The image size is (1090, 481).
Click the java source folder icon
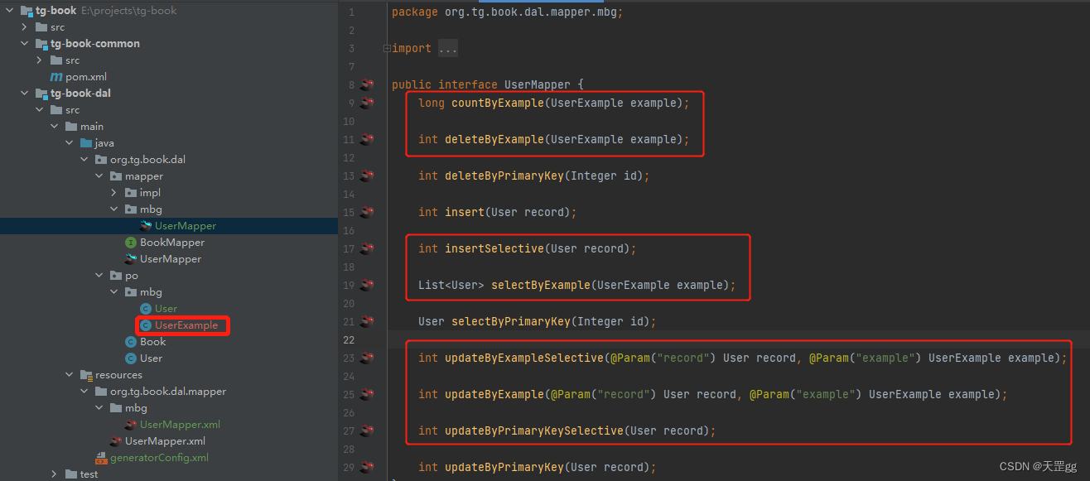[86, 143]
